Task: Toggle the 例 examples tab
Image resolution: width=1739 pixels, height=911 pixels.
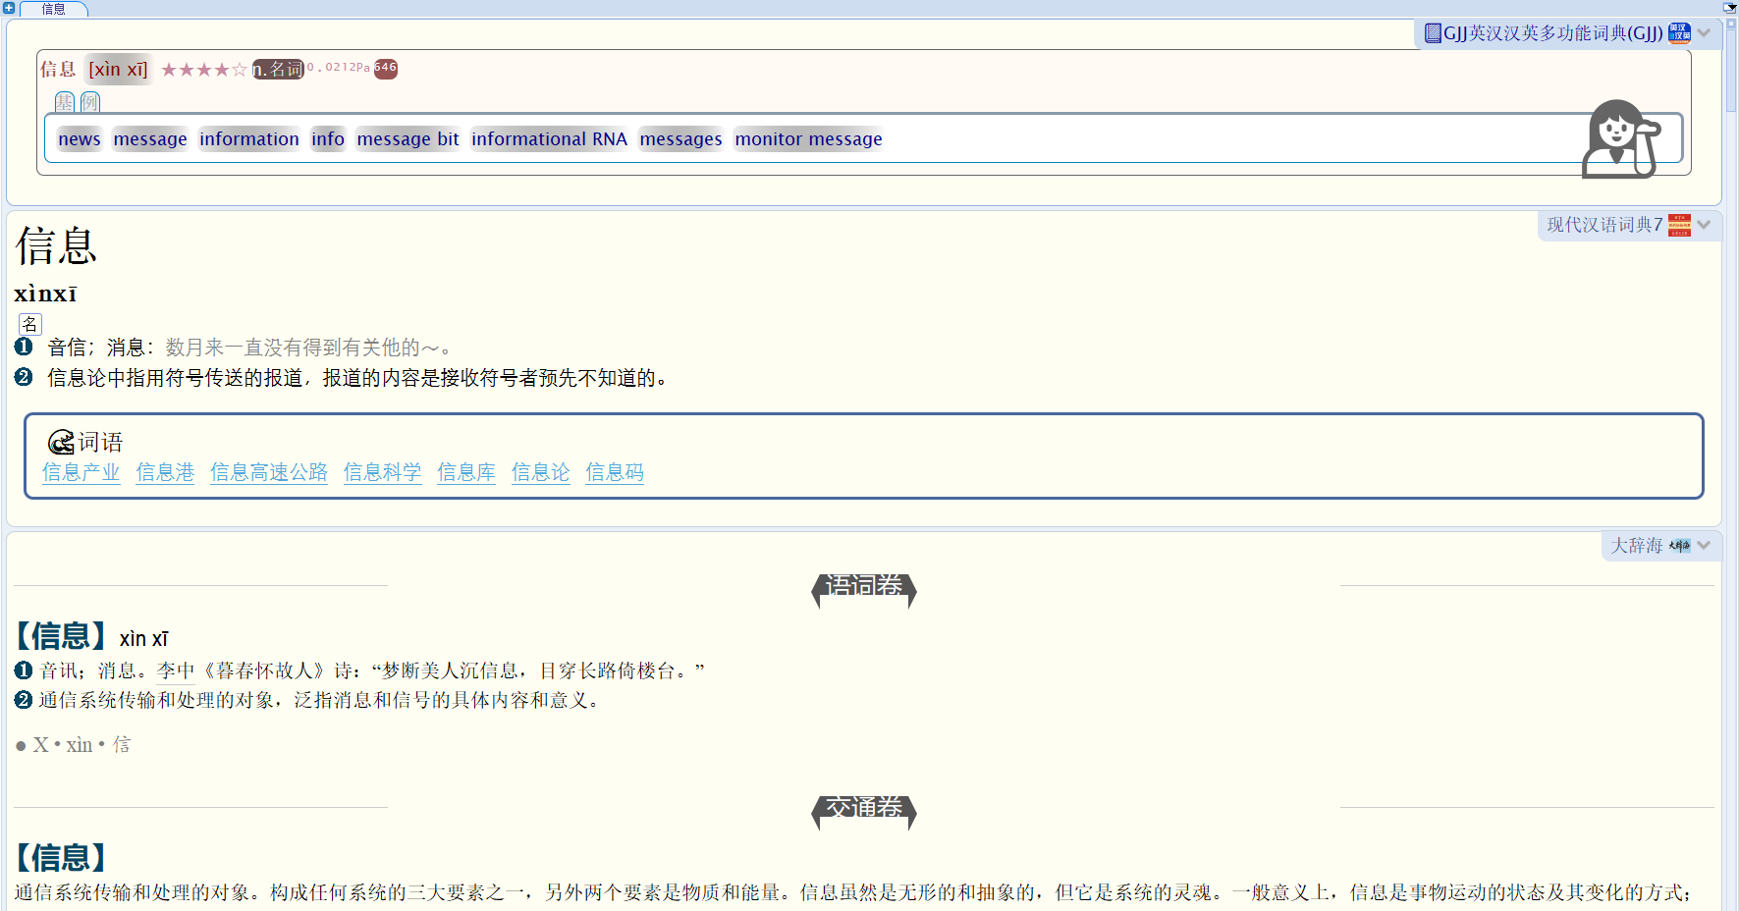Action: pyautogui.click(x=90, y=102)
